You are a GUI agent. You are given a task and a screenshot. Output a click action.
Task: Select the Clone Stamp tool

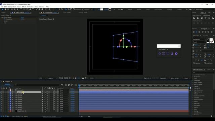click(39, 9)
